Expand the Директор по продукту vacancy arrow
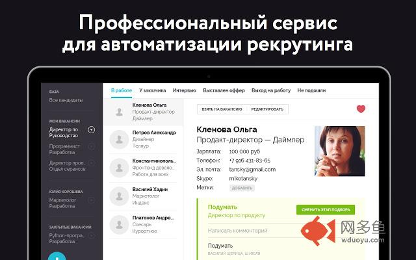 [92, 129]
